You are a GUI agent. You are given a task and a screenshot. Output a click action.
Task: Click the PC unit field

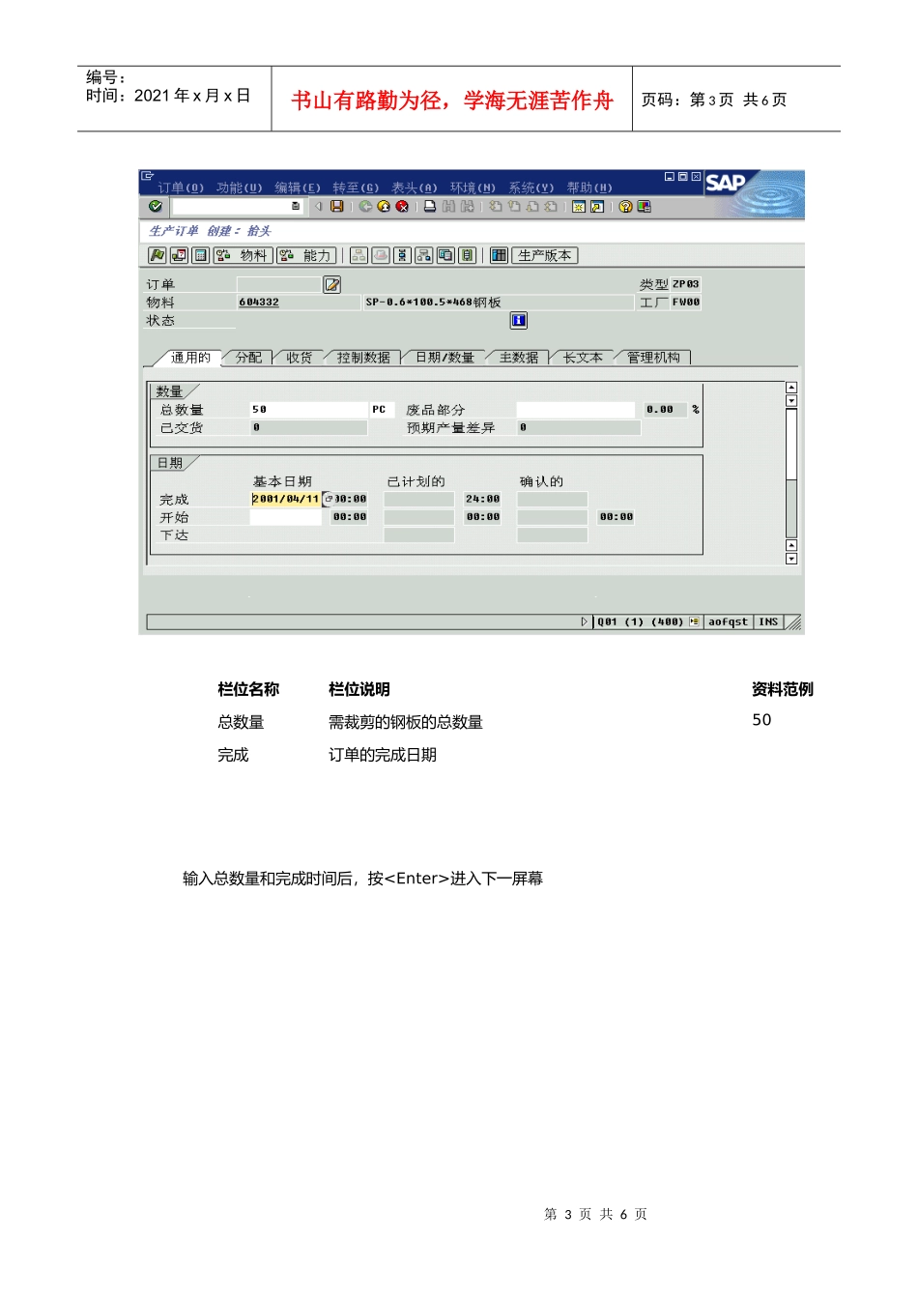pos(383,410)
